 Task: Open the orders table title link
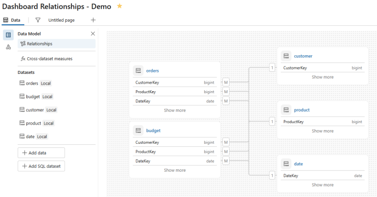[153, 70]
